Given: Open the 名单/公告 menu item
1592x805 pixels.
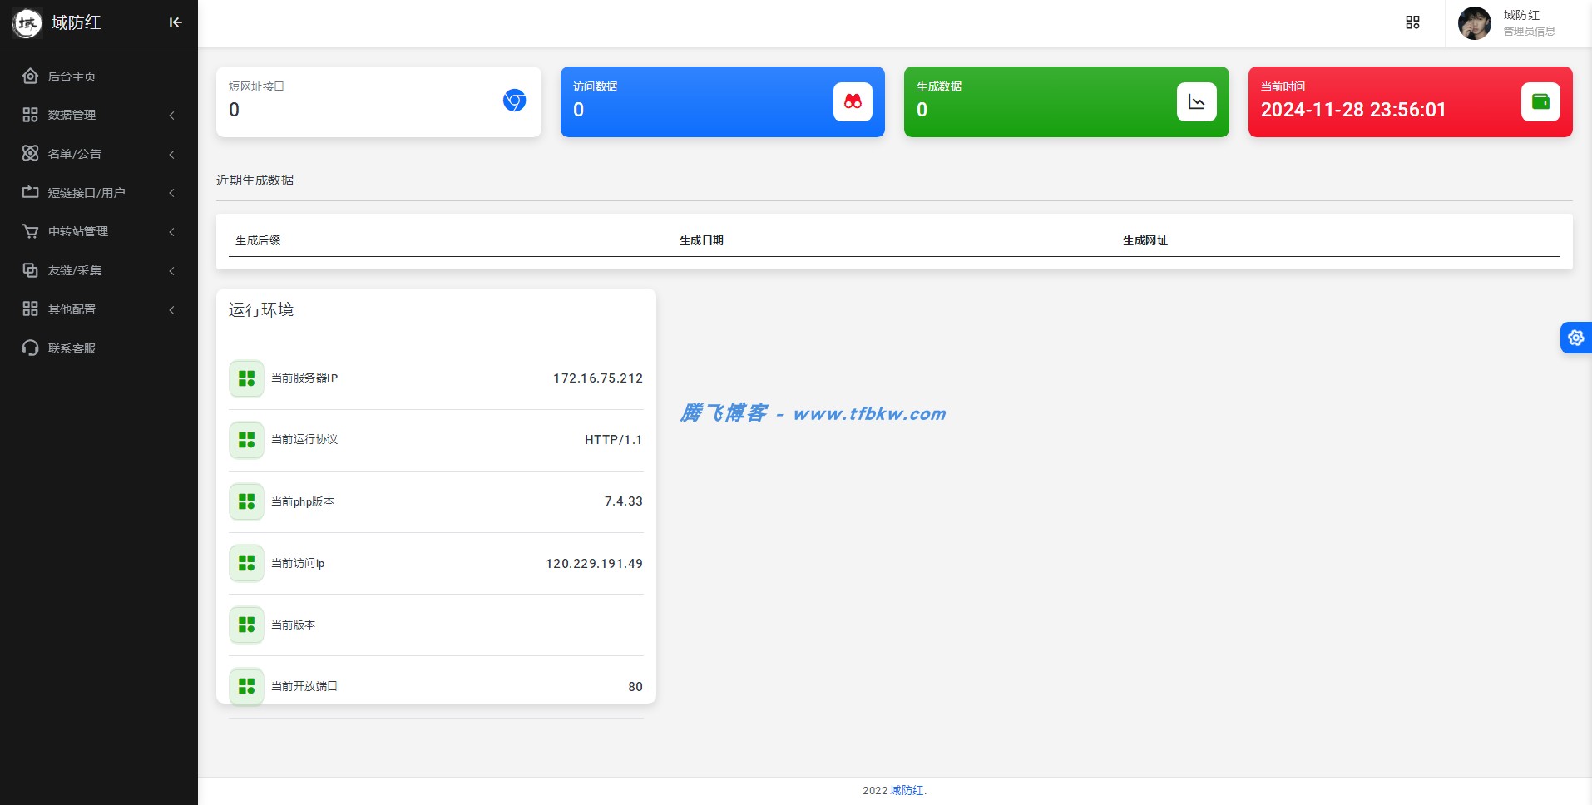Looking at the screenshot, I should click(99, 154).
